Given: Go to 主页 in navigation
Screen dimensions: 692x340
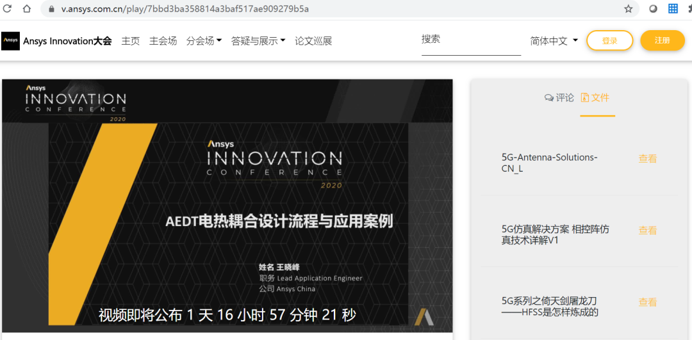Looking at the screenshot, I should click(x=131, y=41).
